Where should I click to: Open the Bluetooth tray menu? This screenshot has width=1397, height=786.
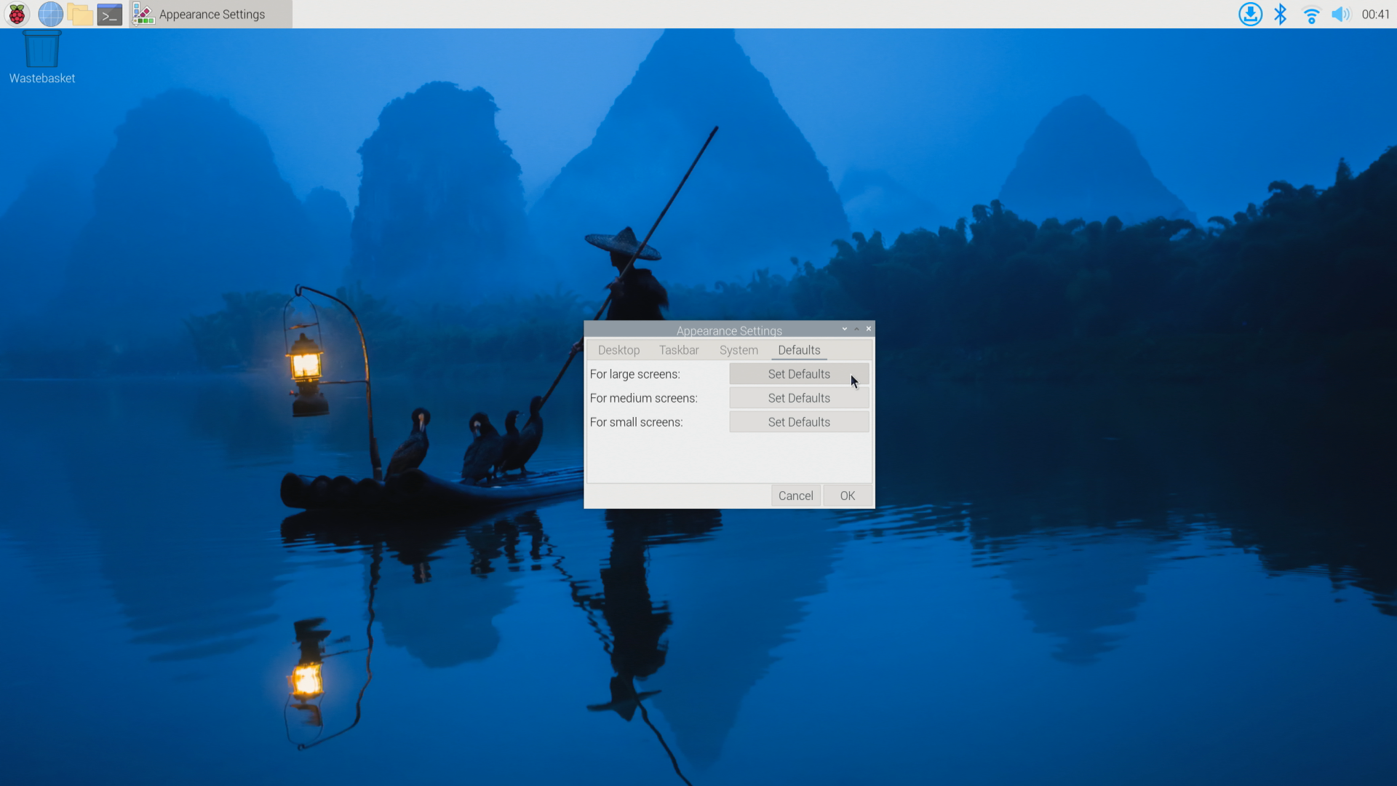click(x=1281, y=14)
